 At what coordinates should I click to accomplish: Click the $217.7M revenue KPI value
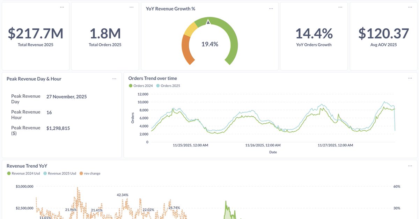35,33
